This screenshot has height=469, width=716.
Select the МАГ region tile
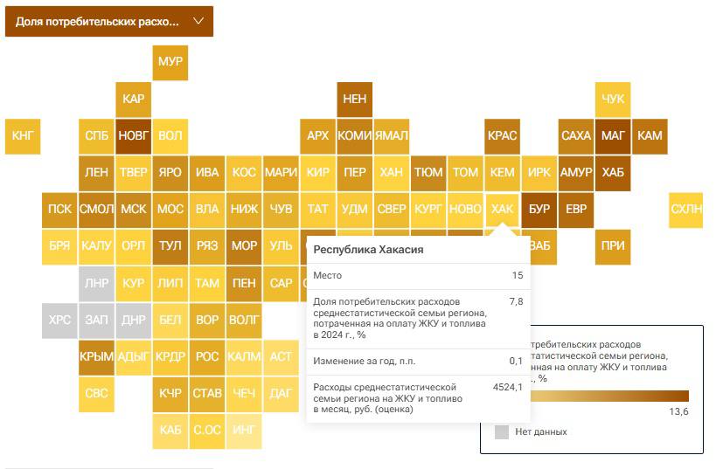[613, 137]
